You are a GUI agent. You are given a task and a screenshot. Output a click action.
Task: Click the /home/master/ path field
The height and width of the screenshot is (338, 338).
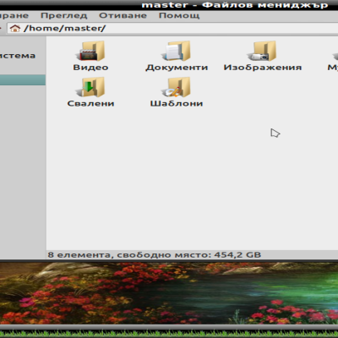[172, 28]
